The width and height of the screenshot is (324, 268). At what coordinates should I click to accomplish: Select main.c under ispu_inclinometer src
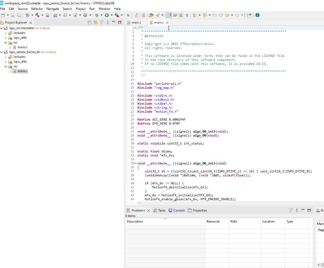click(x=22, y=47)
